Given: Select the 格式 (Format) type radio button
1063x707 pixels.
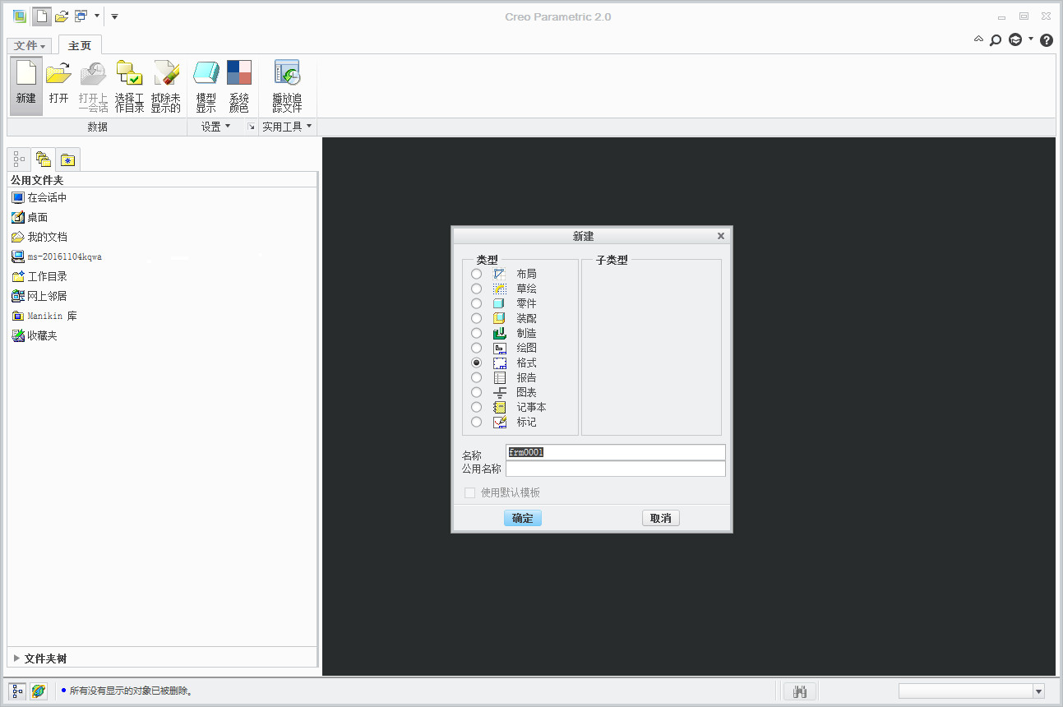Looking at the screenshot, I should pyautogui.click(x=477, y=363).
